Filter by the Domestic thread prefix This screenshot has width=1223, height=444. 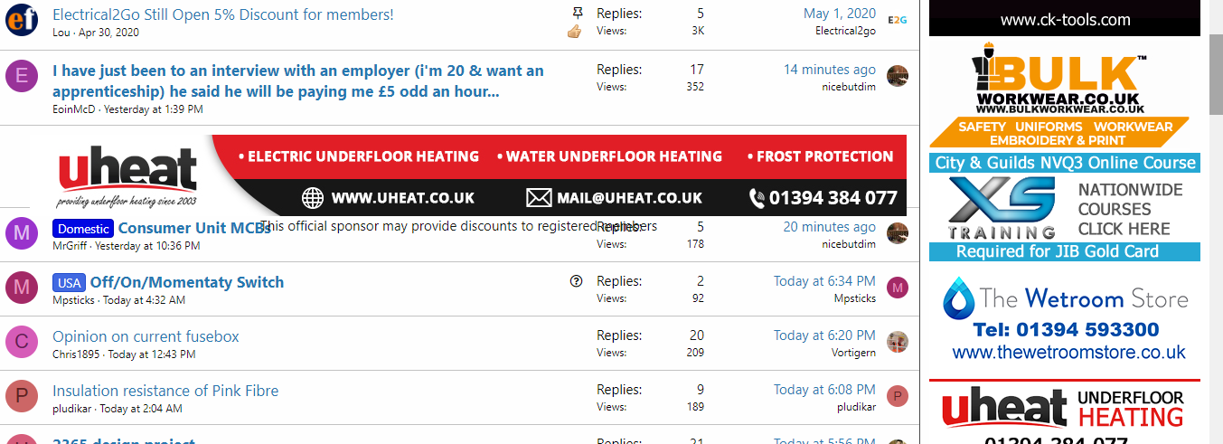(x=83, y=229)
